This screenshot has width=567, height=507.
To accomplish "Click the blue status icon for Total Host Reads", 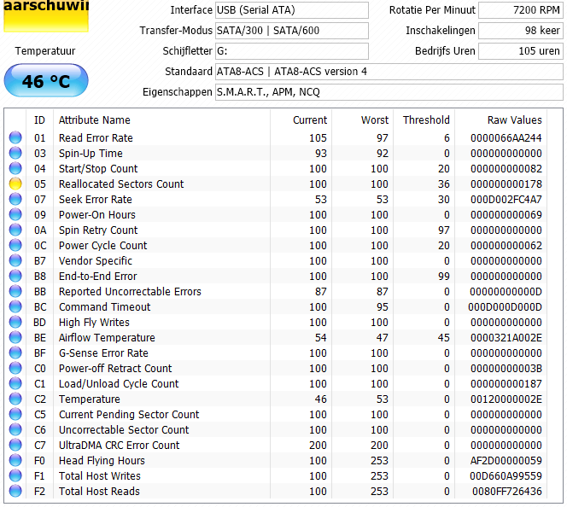I will point(15,491).
